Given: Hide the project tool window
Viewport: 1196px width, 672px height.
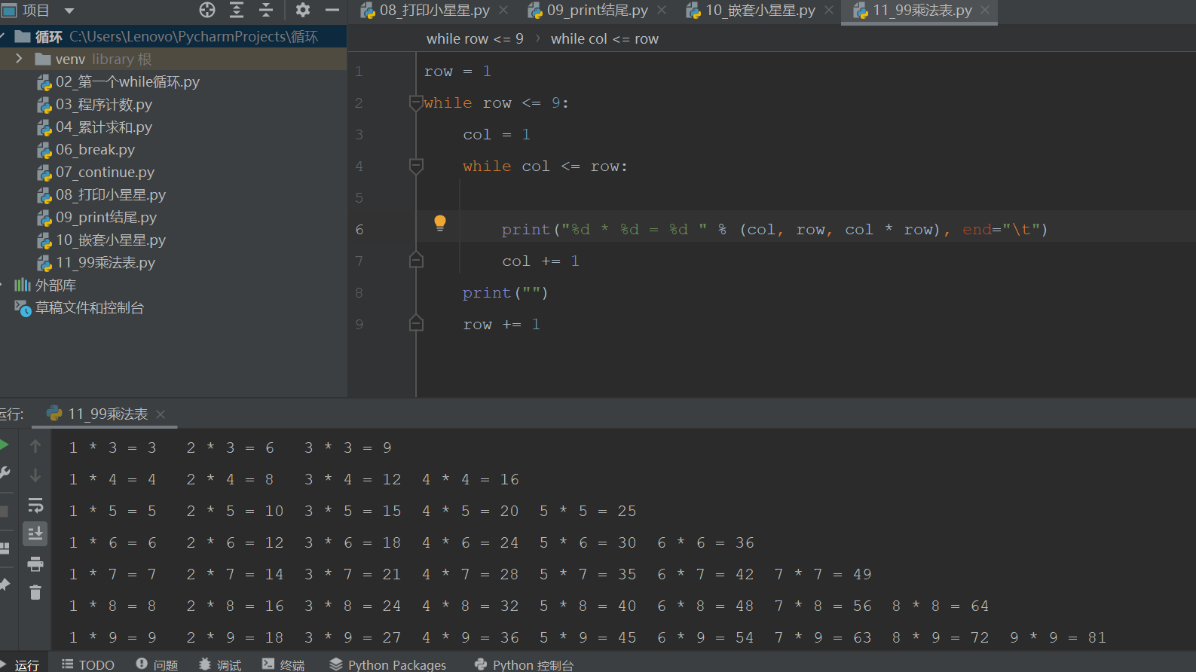Looking at the screenshot, I should 332,10.
